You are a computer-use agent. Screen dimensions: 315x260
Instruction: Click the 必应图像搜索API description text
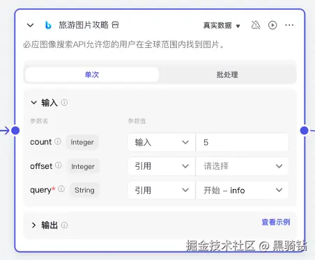point(123,44)
